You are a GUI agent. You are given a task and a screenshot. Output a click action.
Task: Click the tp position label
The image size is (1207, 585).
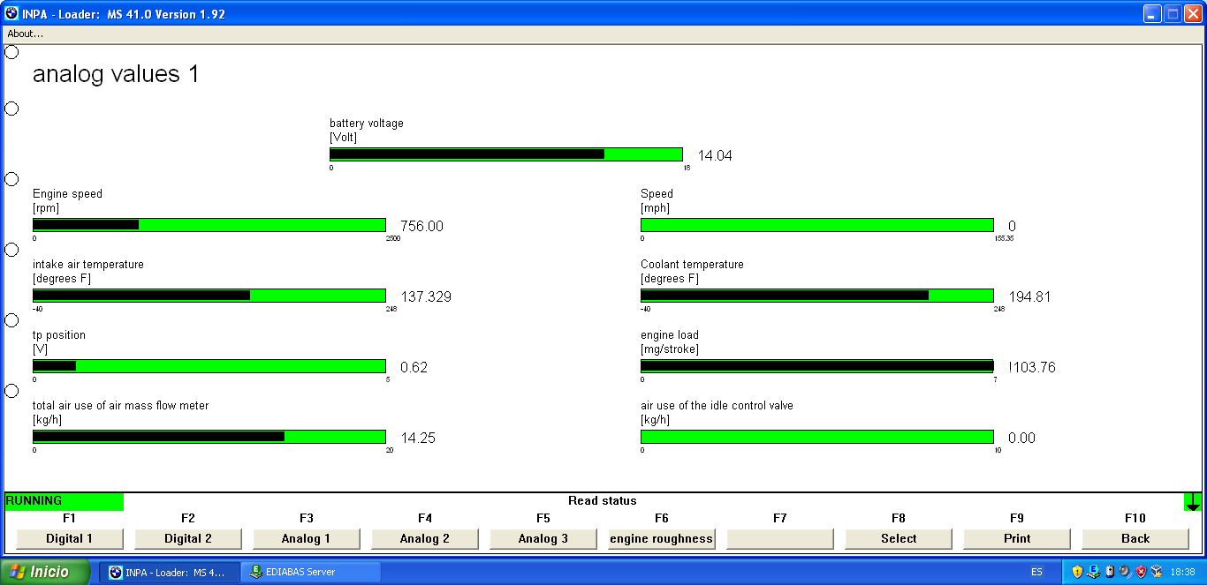[59, 335]
